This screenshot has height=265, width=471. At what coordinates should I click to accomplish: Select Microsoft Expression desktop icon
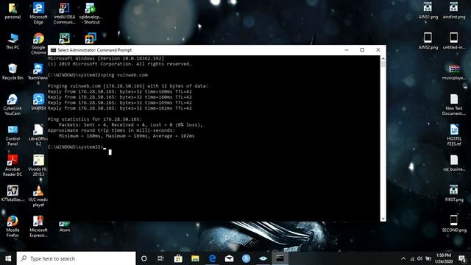(x=38, y=227)
